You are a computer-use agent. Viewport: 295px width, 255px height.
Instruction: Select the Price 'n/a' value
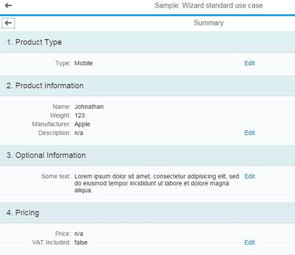(x=79, y=234)
